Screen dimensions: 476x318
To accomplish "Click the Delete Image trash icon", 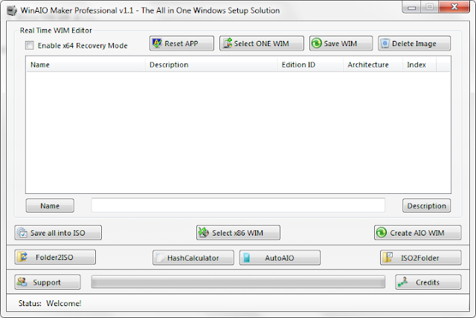I will pos(385,43).
